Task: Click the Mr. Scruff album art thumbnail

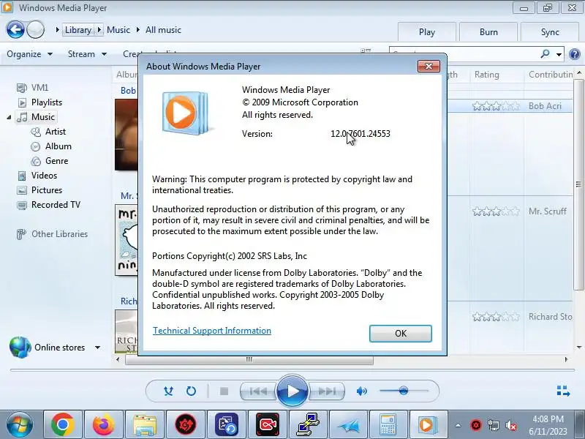Action: point(127,240)
